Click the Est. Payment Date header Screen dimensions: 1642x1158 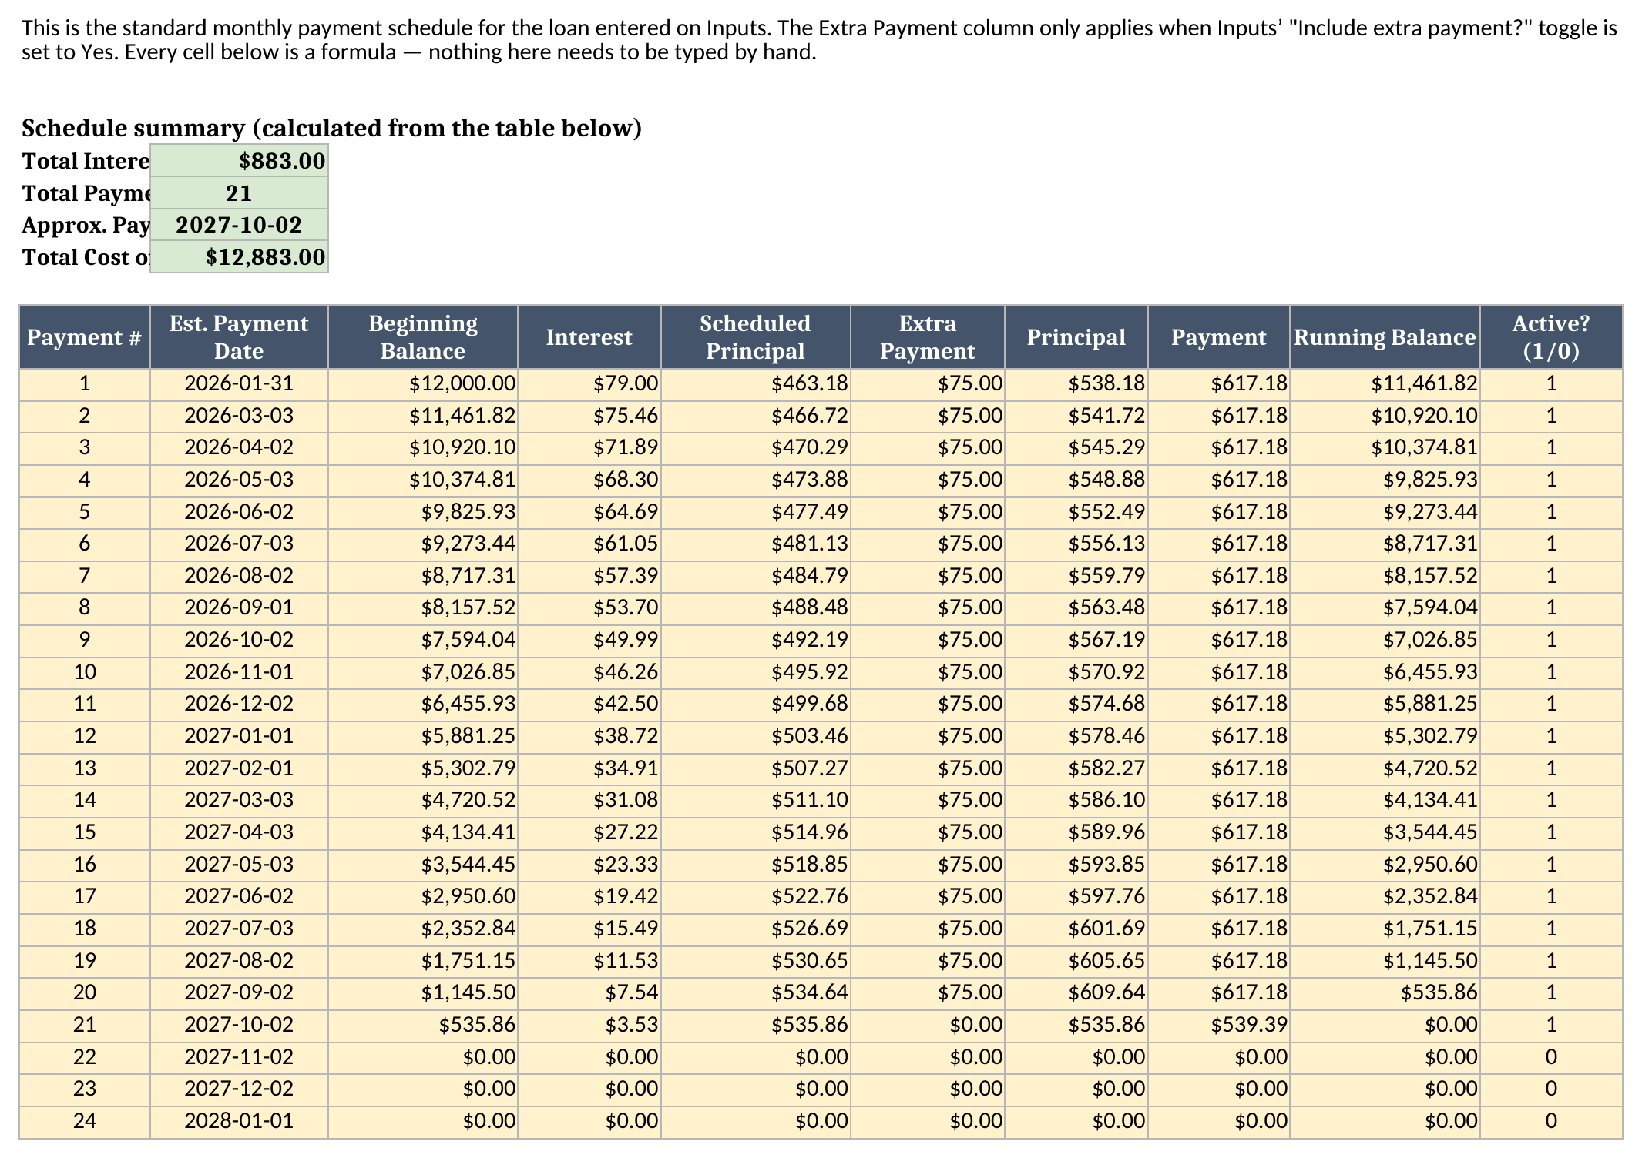[x=239, y=337]
